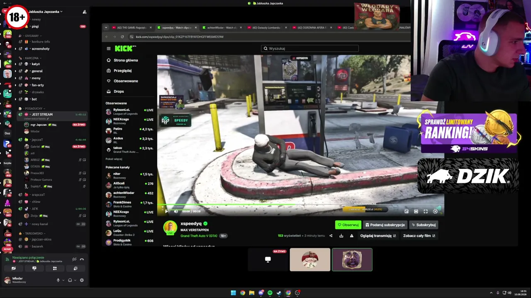Toggle theater mode on the clip player
This screenshot has height=298, width=531.
click(x=416, y=211)
